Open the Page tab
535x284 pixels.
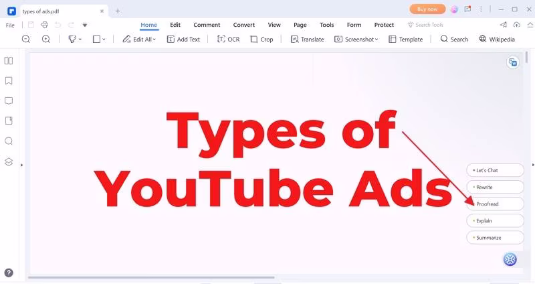coord(300,25)
